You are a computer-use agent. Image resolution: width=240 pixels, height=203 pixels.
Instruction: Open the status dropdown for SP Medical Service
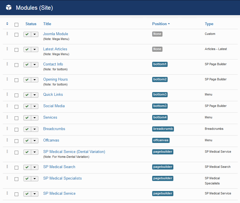(x=35, y=194)
